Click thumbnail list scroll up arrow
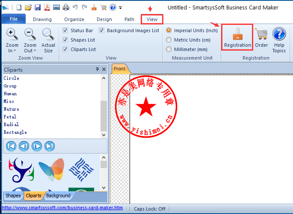 104,157
